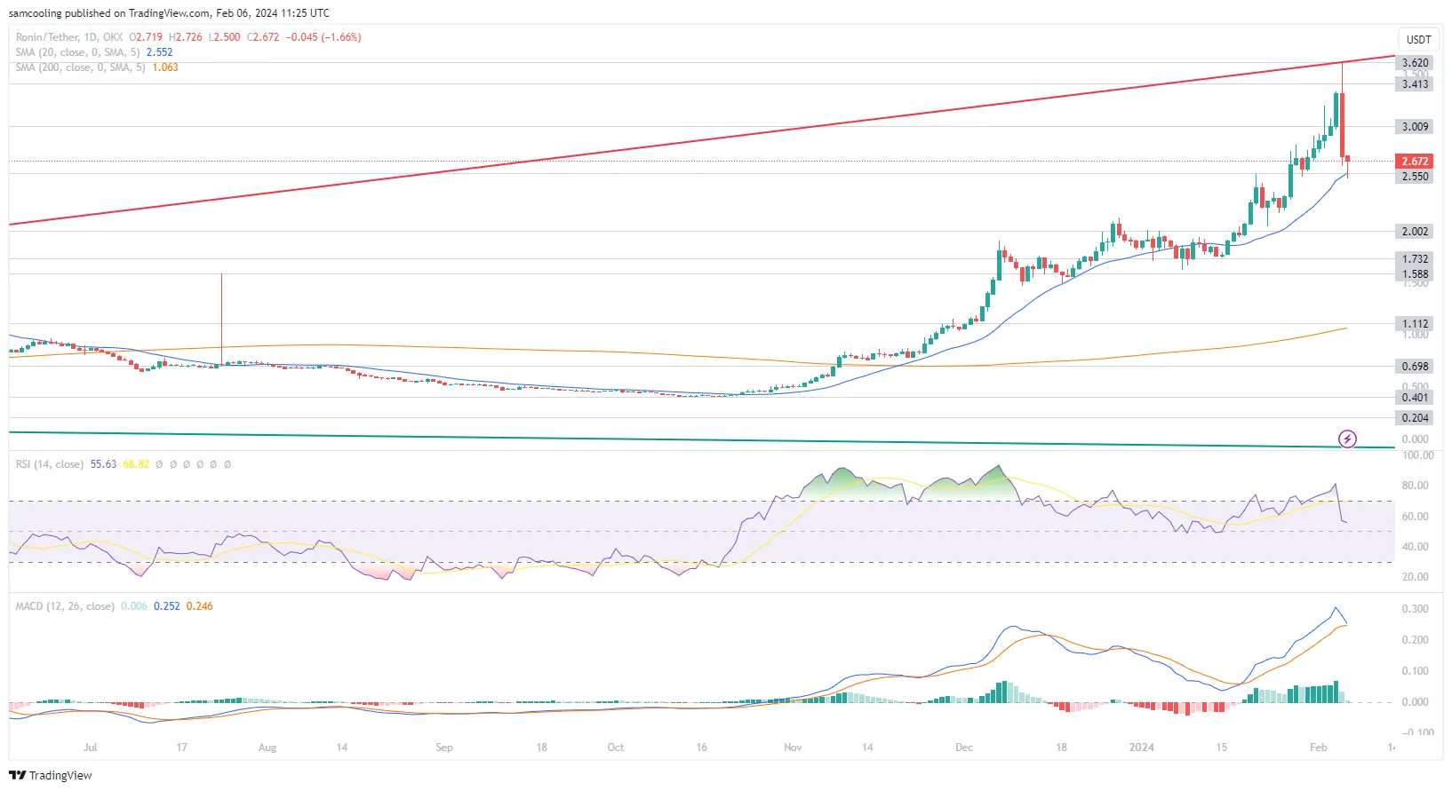Click the SMA 200 value 1.063
Viewport: 1452px width, 791px height.
point(165,67)
